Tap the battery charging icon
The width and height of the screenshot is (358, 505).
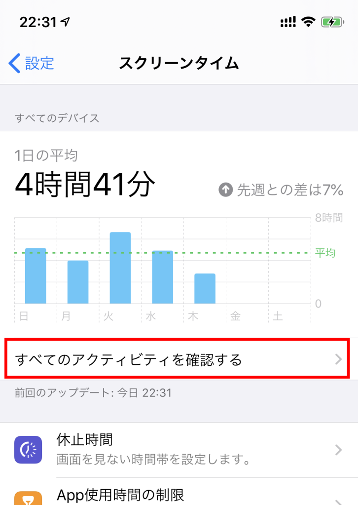click(x=332, y=22)
